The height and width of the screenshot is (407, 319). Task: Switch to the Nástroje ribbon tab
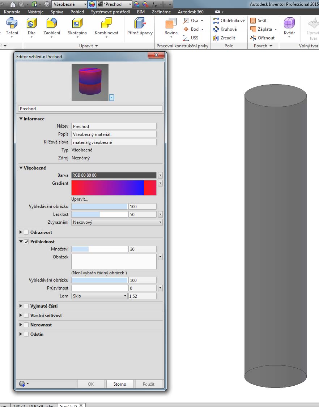pyautogui.click(x=35, y=12)
